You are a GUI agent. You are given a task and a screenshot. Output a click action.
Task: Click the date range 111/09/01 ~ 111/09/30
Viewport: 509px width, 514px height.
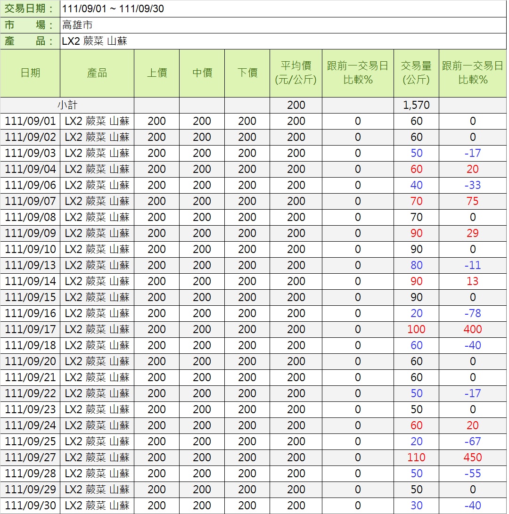pyautogui.click(x=113, y=8)
